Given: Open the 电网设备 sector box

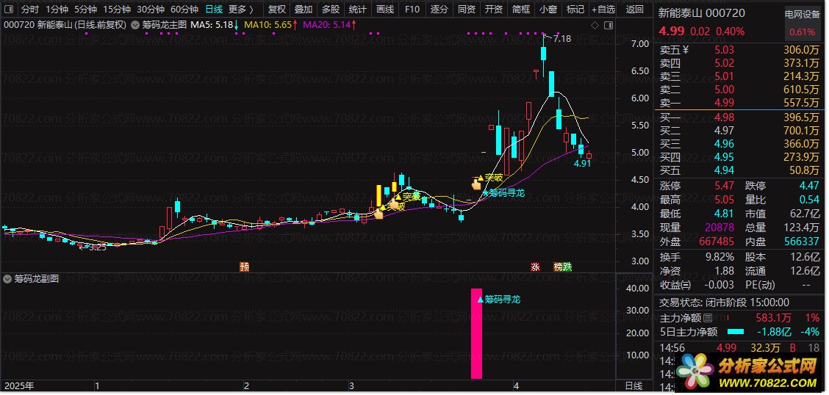Looking at the screenshot, I should (803, 24).
